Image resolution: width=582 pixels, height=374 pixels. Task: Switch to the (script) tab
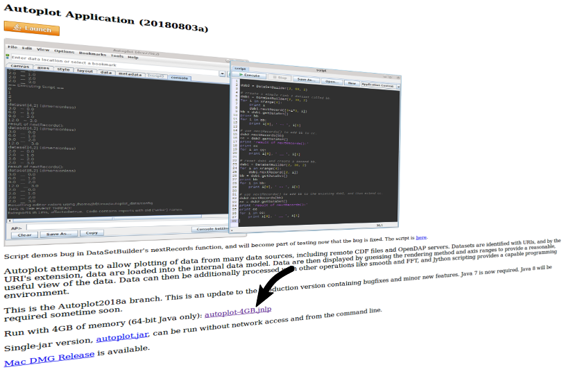[x=156, y=76]
